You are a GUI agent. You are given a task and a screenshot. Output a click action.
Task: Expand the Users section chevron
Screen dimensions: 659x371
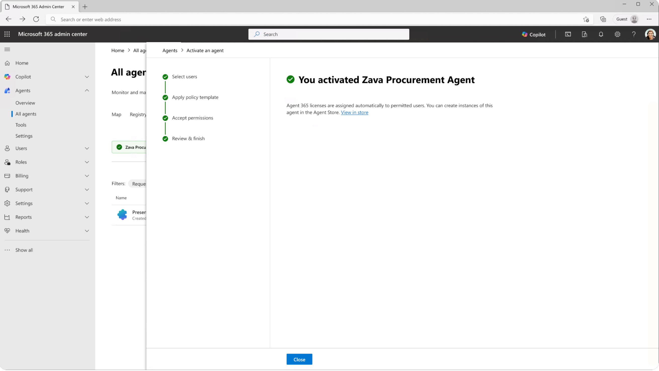pyautogui.click(x=87, y=149)
